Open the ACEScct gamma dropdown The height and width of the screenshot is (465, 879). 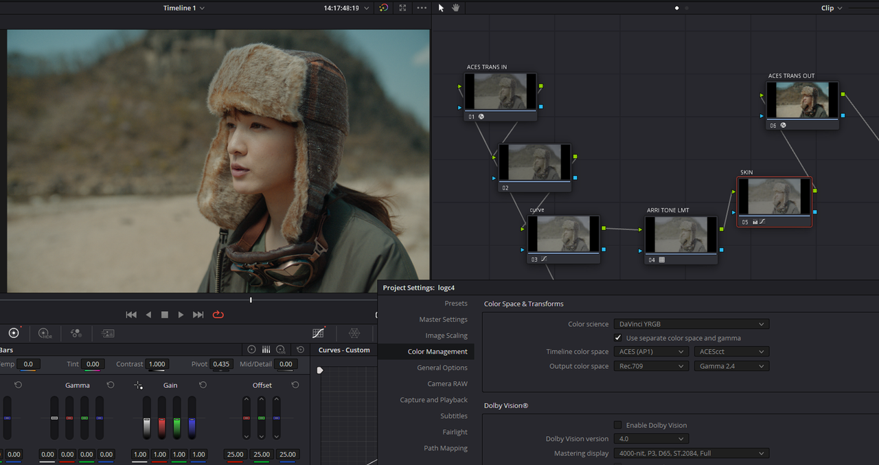point(731,352)
